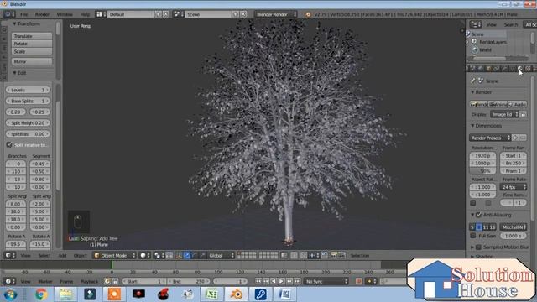Open the Render menu in top bar
Image resolution: width=537 pixels, height=302 pixels.
pos(43,14)
